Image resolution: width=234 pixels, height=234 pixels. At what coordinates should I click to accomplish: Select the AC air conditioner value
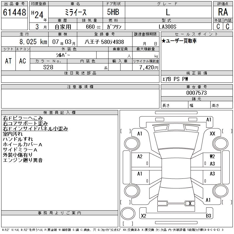coord(23,61)
